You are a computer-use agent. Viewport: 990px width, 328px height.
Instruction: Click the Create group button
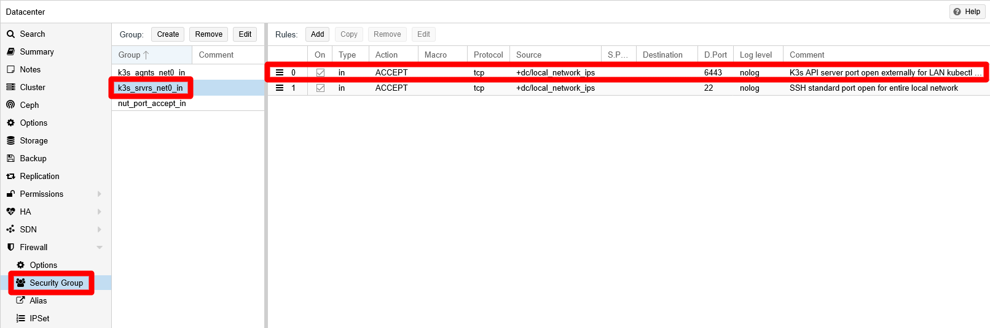coord(168,34)
